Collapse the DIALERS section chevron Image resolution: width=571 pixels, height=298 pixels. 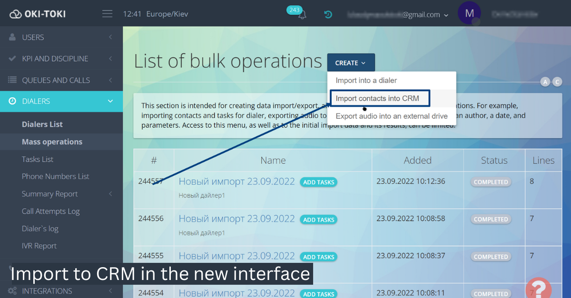[110, 101]
